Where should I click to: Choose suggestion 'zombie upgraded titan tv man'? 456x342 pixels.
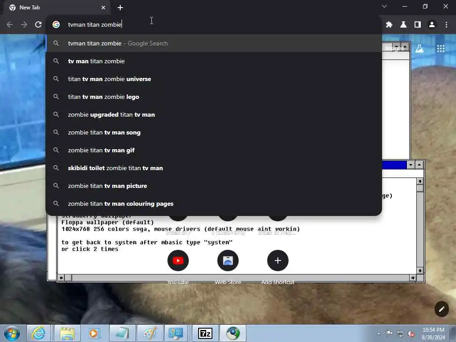tap(214, 114)
